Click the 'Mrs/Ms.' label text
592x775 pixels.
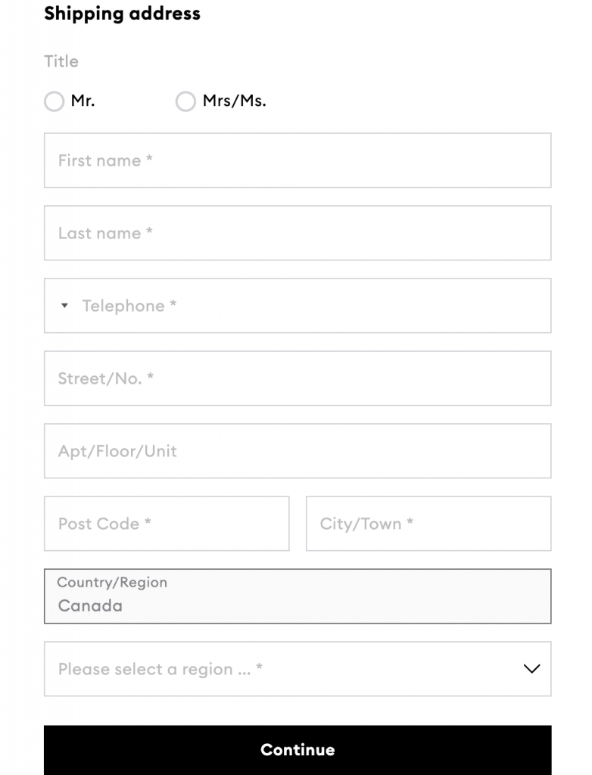pyautogui.click(x=234, y=101)
